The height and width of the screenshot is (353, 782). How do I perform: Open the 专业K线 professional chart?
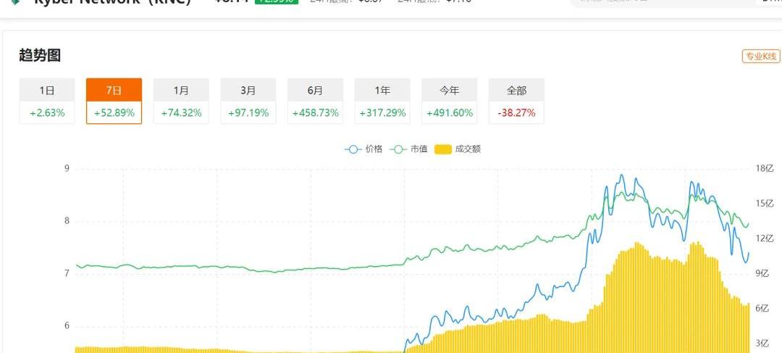(x=761, y=57)
